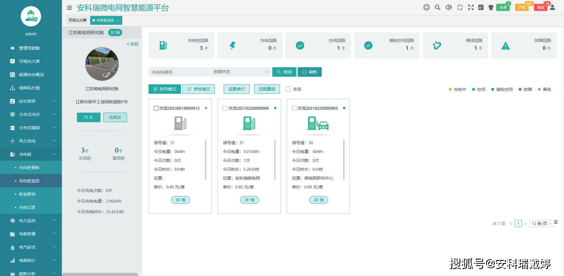Open the 充电记录 submenu item
The height and width of the screenshot is (276, 564).
click(31, 207)
